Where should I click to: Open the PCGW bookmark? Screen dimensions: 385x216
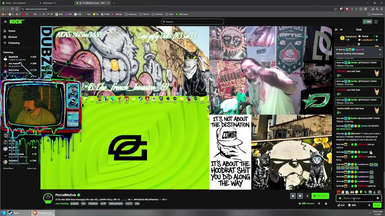point(105,14)
